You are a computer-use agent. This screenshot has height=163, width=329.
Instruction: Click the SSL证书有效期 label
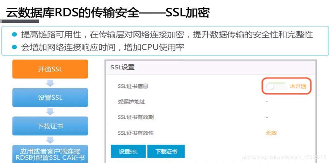pyautogui.click(x=136, y=117)
